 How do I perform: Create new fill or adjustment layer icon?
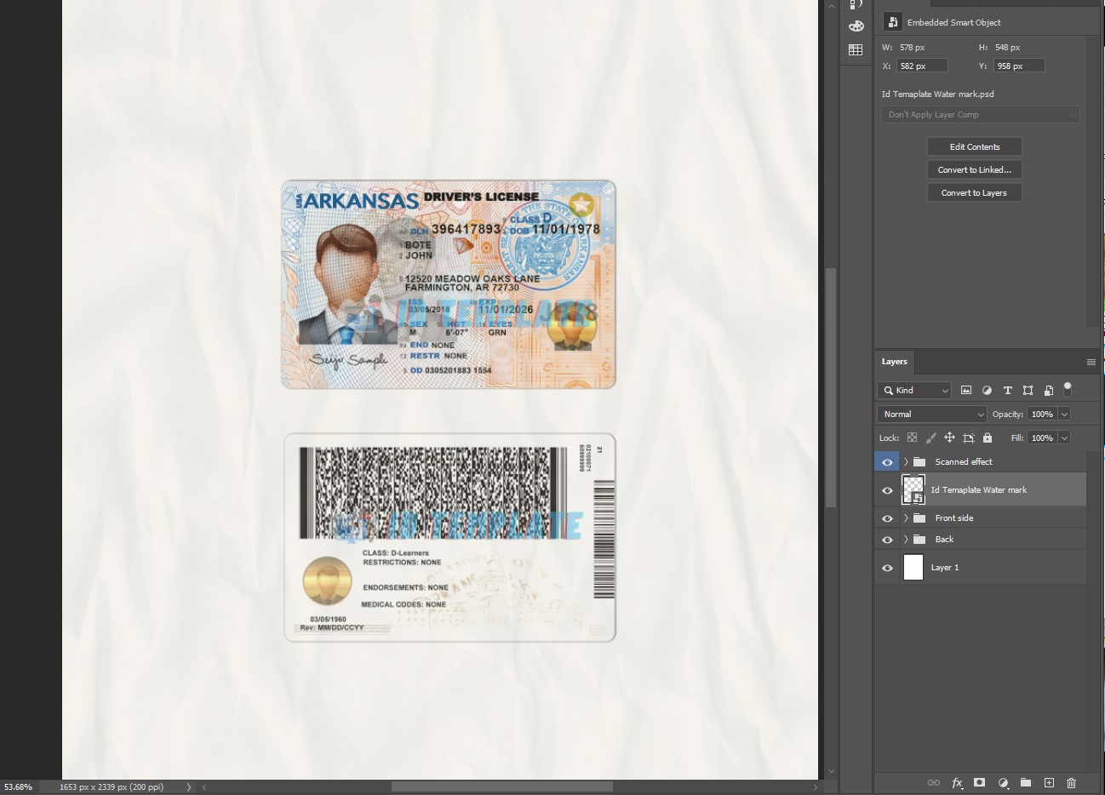point(1003,782)
